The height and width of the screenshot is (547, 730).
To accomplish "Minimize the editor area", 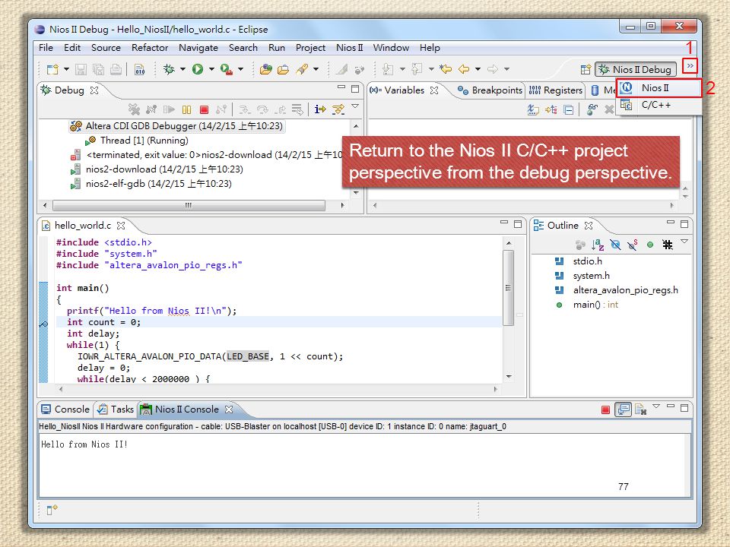I will click(503, 223).
